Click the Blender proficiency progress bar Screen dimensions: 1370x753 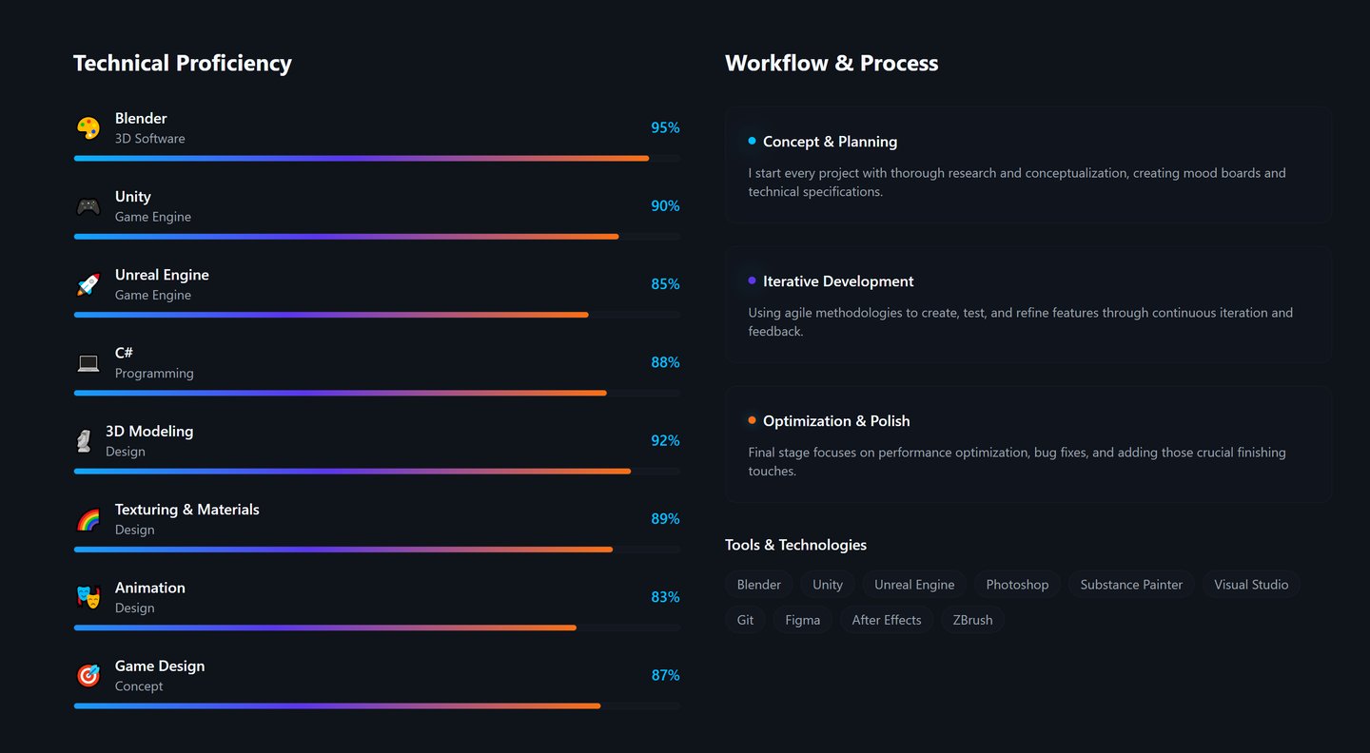tap(377, 159)
